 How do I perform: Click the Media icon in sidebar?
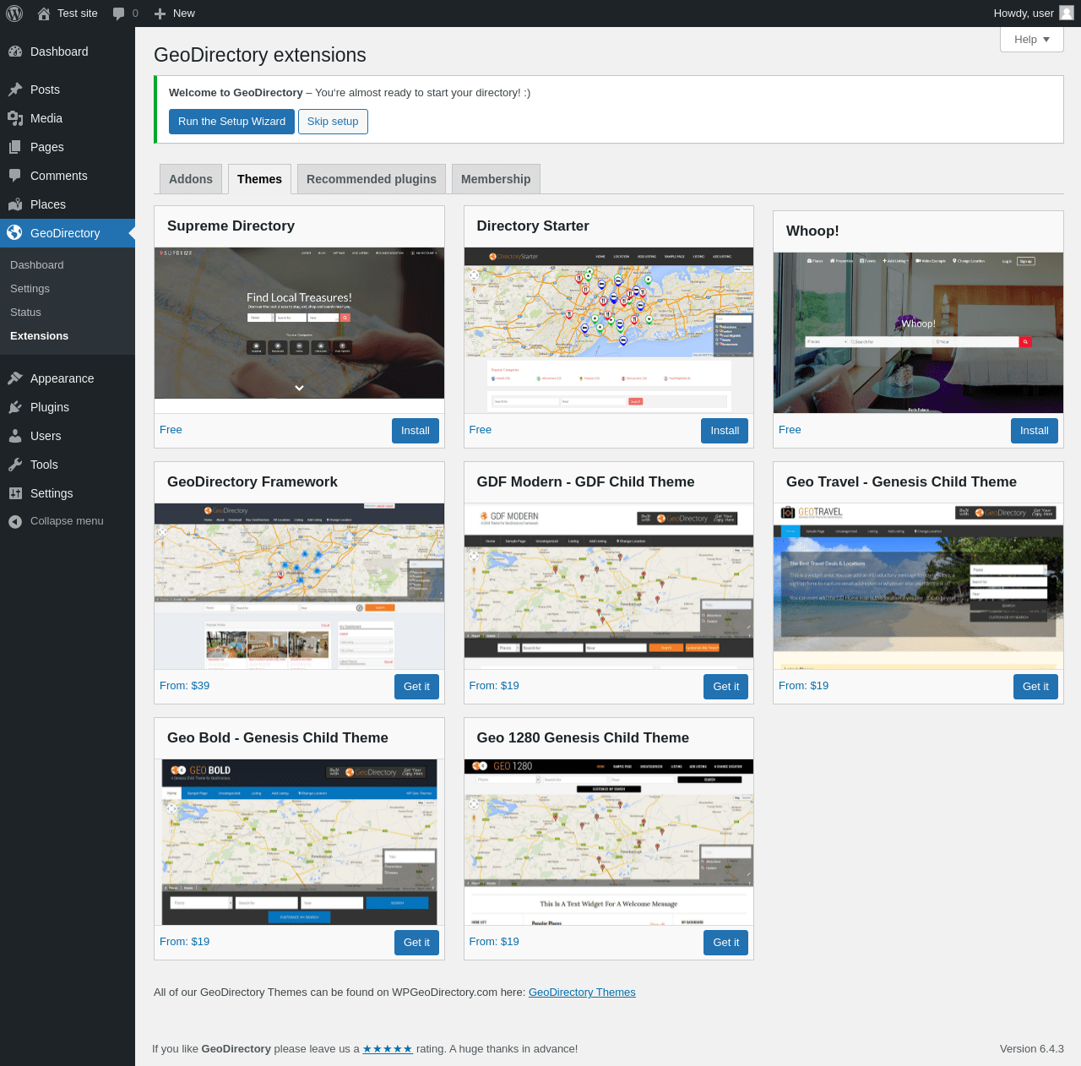click(x=15, y=118)
